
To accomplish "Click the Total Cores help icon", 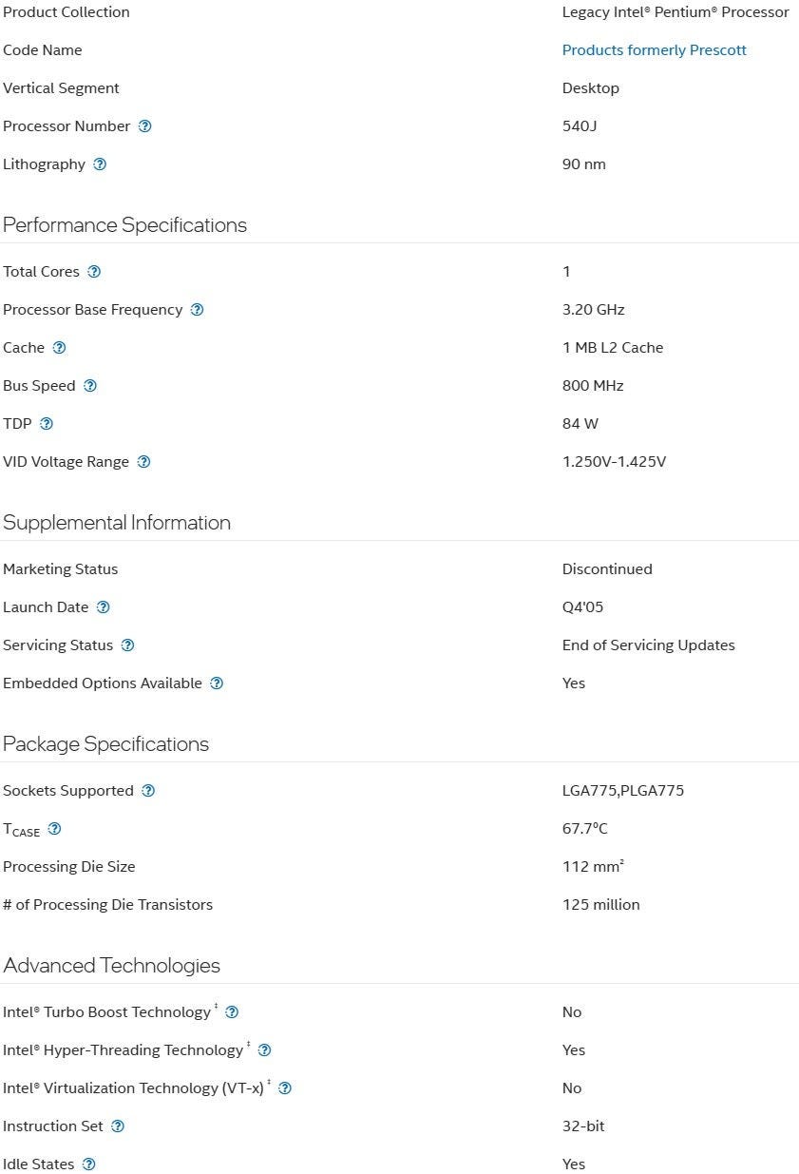I will pos(94,272).
